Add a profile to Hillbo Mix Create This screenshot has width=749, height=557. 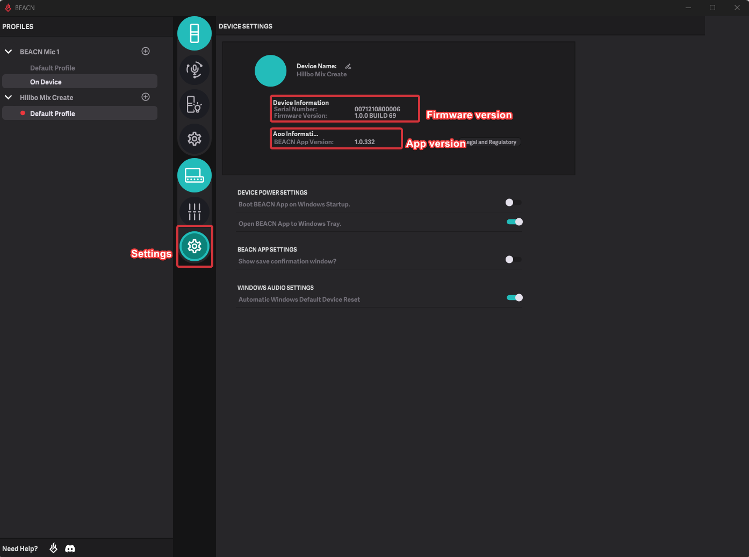tap(146, 97)
